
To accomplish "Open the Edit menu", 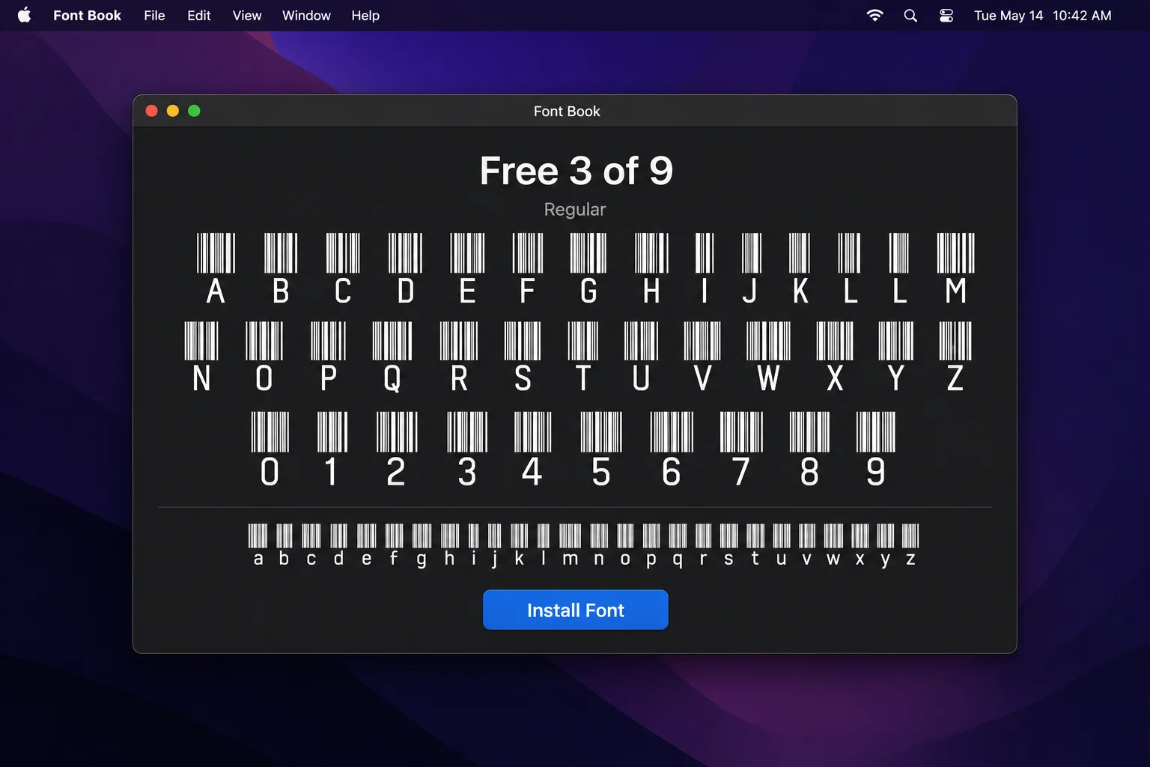I will pos(198,15).
